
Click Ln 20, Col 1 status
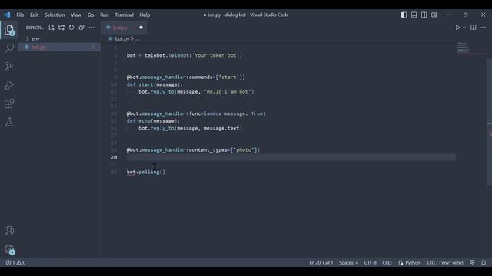pos(321,262)
